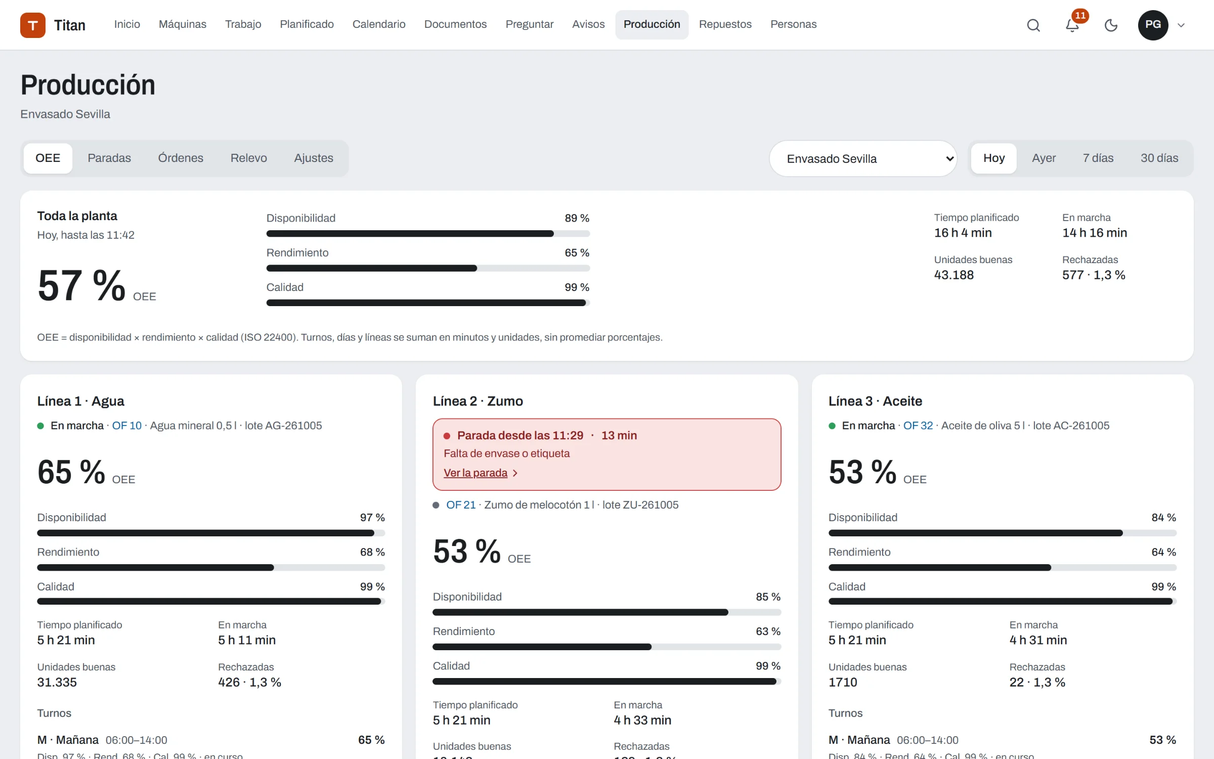Open Calendario in the top navigation
This screenshot has height=759, width=1214.
pyautogui.click(x=379, y=24)
